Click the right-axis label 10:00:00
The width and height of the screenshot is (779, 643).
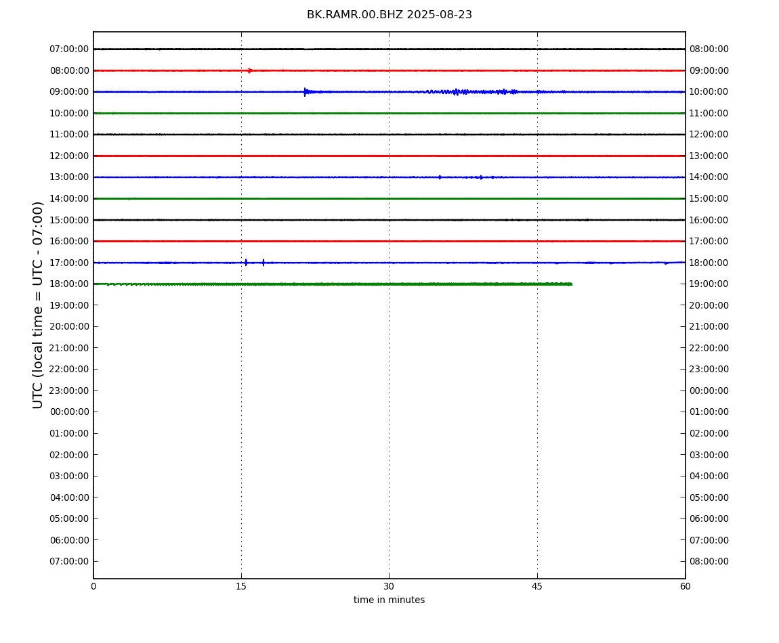[x=709, y=92]
